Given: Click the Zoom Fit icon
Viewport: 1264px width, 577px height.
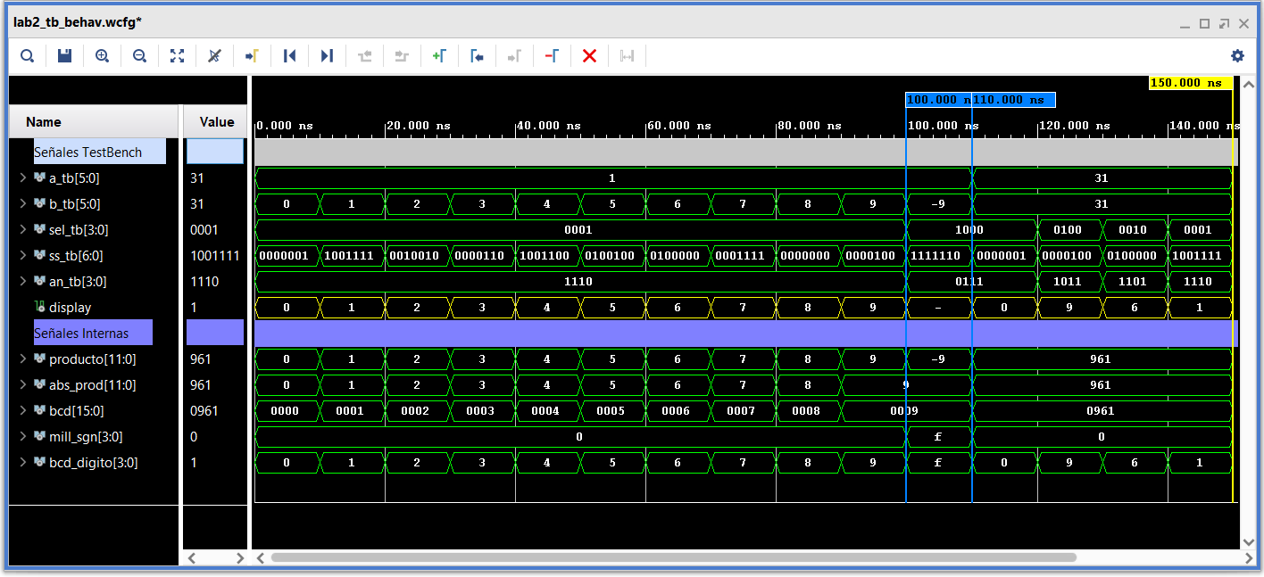Looking at the screenshot, I should tap(178, 56).
